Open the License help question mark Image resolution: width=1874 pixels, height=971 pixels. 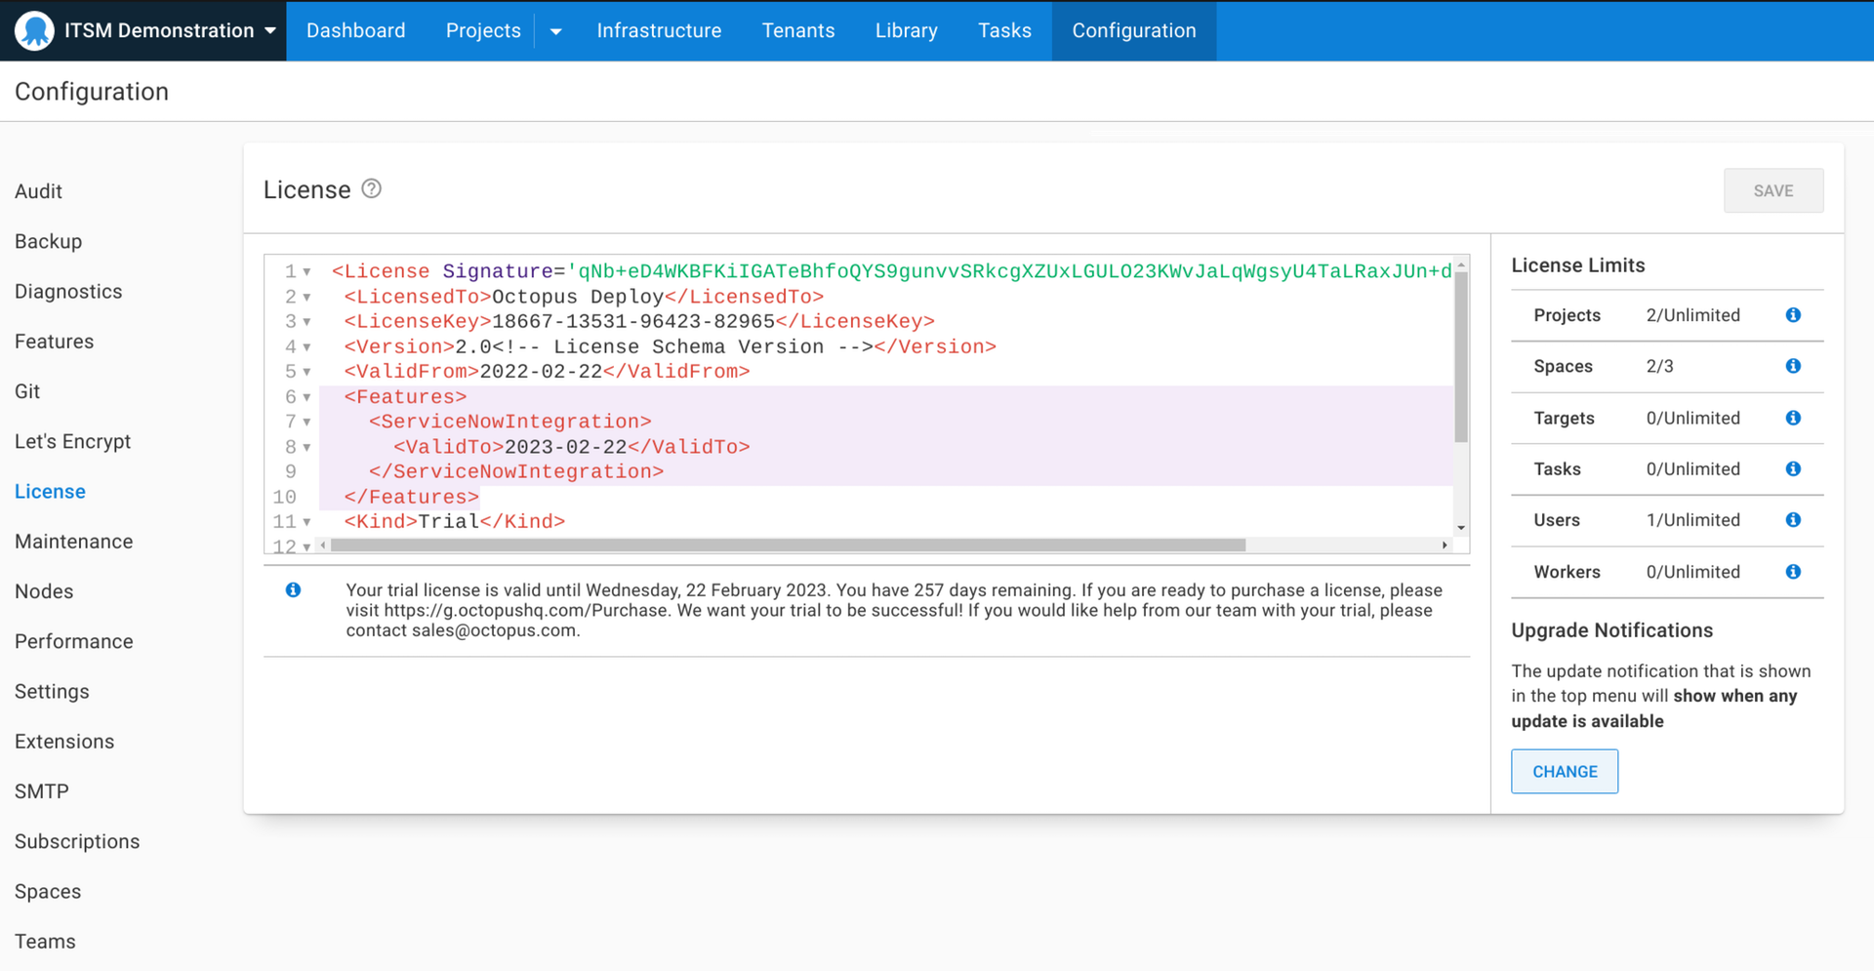(x=371, y=189)
